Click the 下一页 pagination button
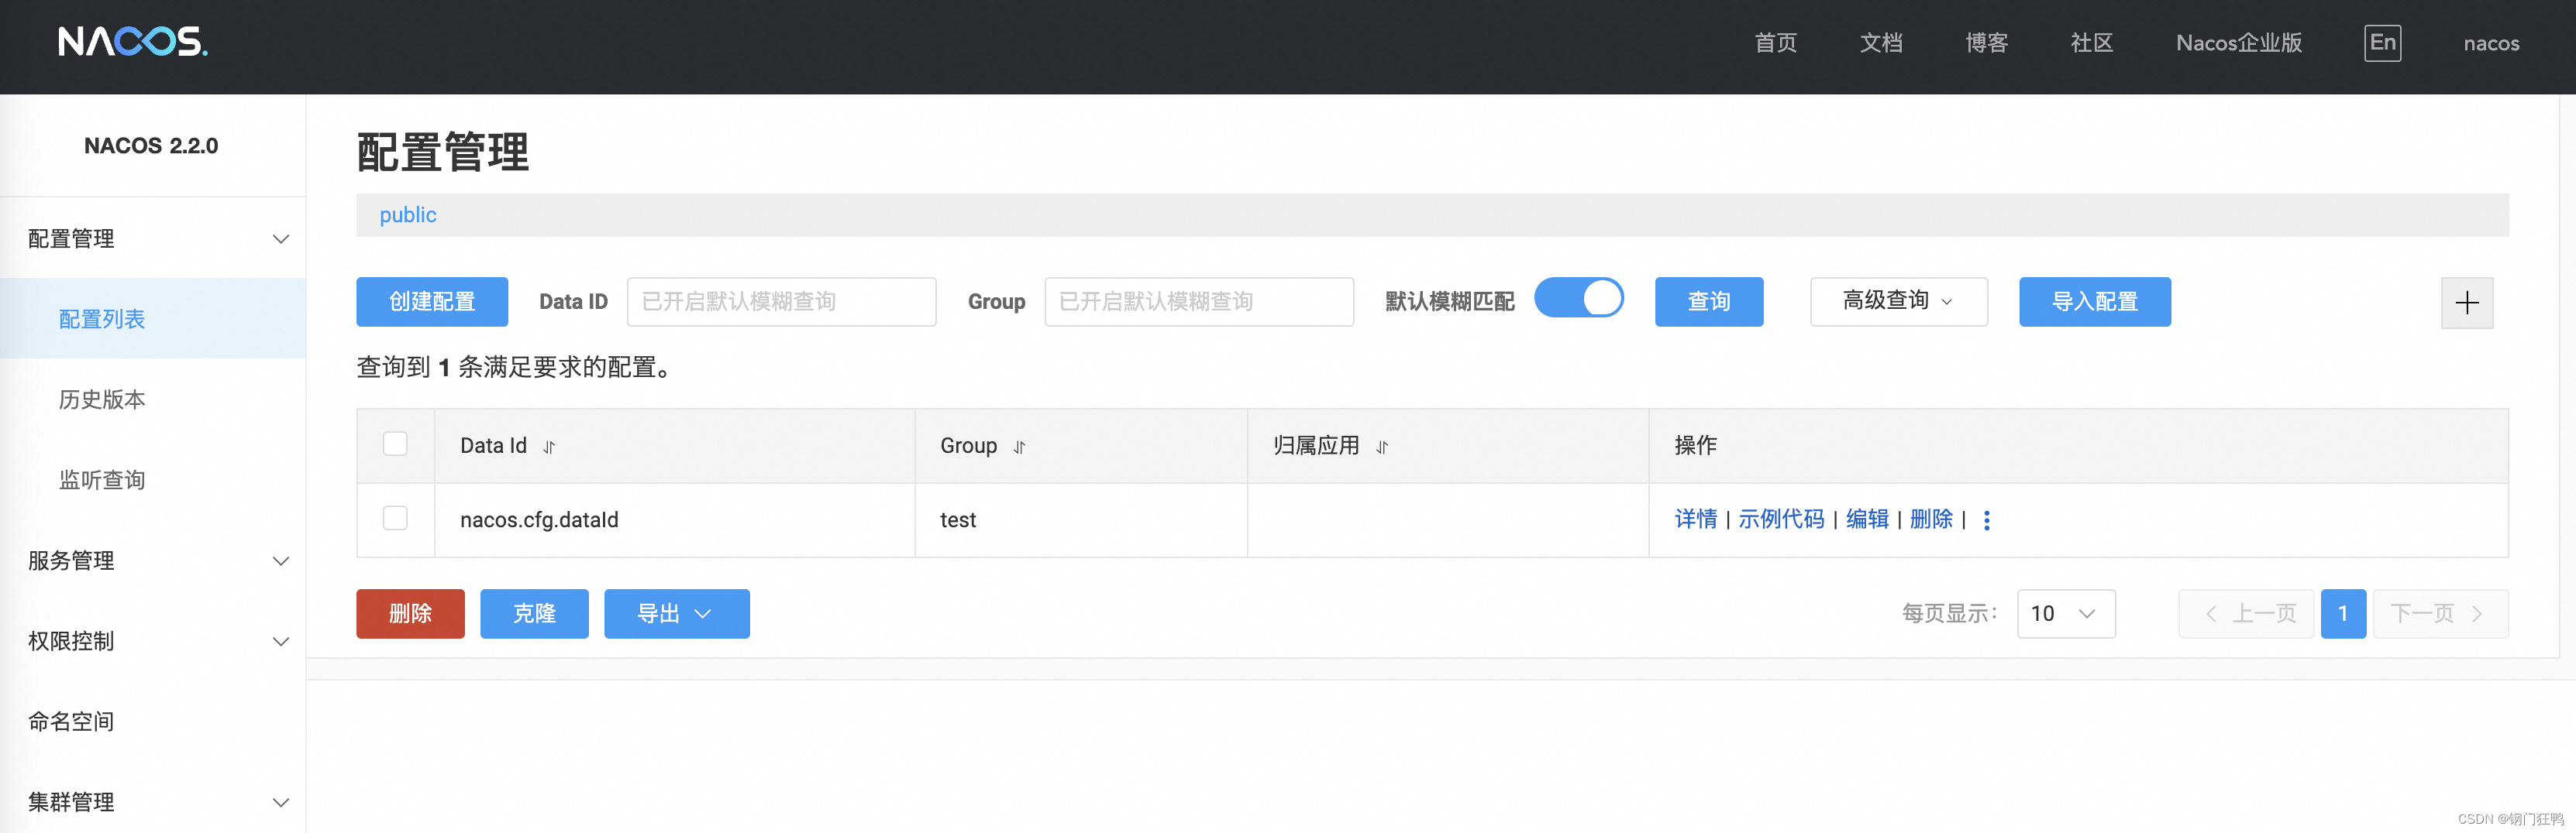 click(x=2440, y=613)
